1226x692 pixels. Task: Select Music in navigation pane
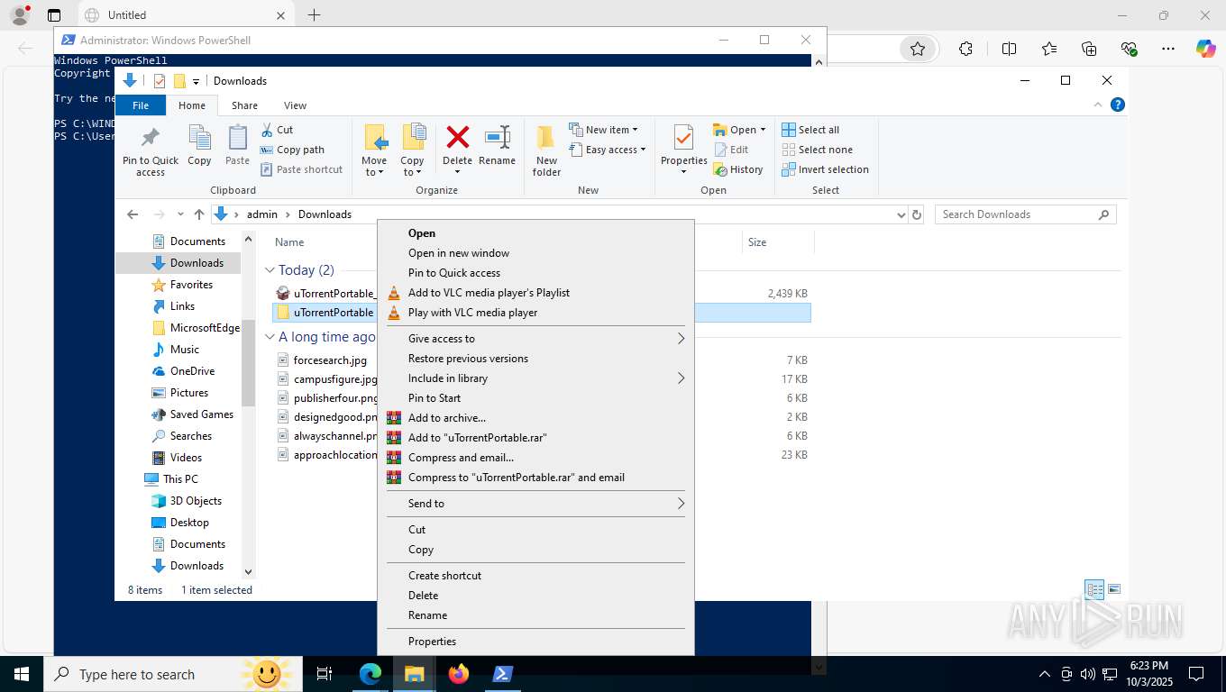pos(184,350)
